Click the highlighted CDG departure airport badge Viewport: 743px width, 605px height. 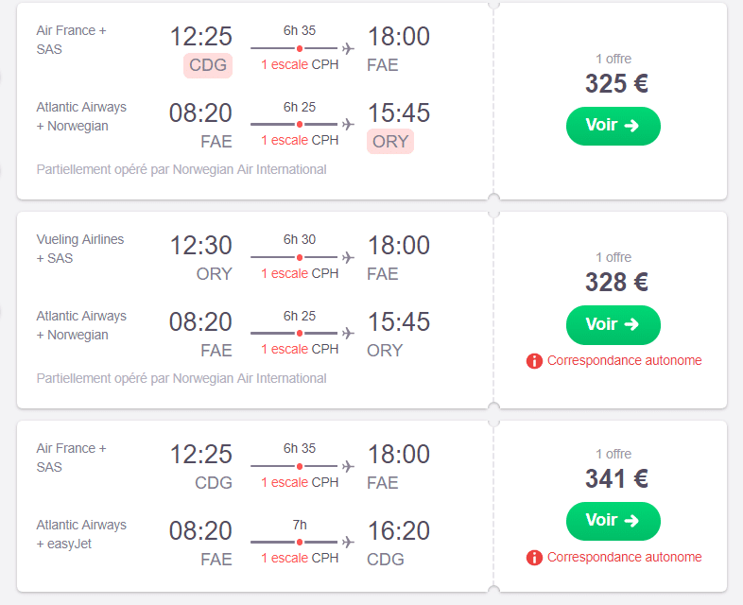click(208, 65)
